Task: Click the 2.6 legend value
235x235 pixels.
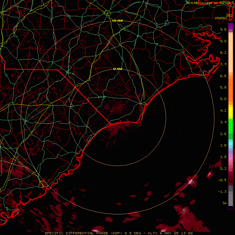Action: (x=223, y=134)
